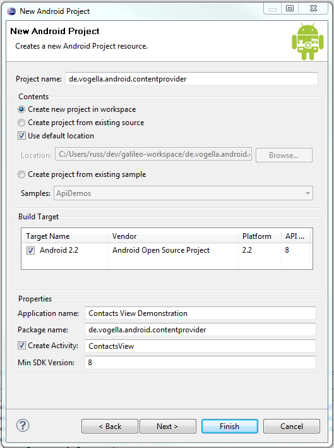Click the Next > button
The width and height of the screenshot is (334, 448).
tap(167, 427)
